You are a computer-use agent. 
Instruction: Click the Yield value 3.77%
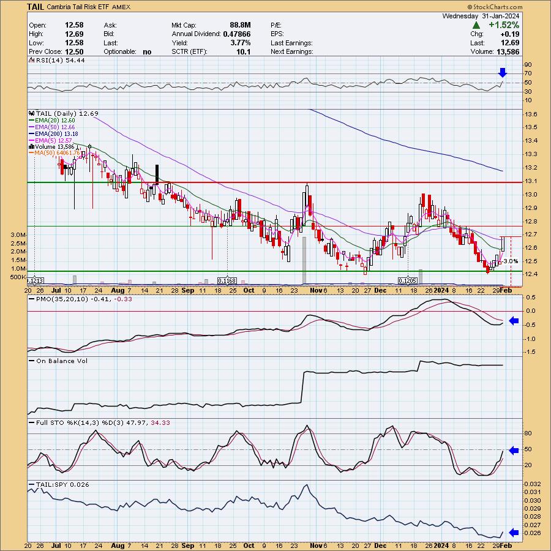(x=241, y=43)
